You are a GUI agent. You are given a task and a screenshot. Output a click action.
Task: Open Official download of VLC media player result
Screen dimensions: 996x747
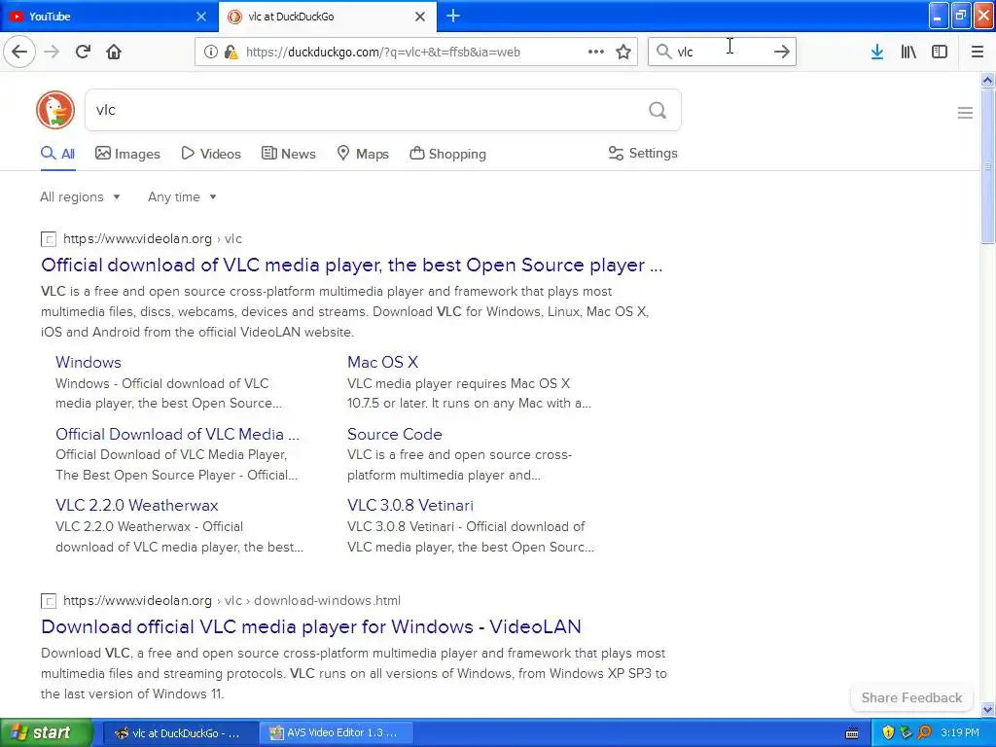click(x=351, y=265)
